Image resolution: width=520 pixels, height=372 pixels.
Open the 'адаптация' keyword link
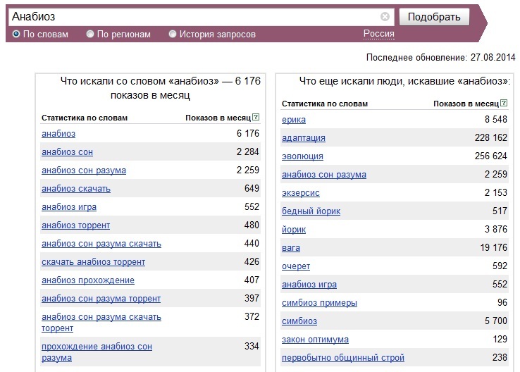(x=304, y=138)
